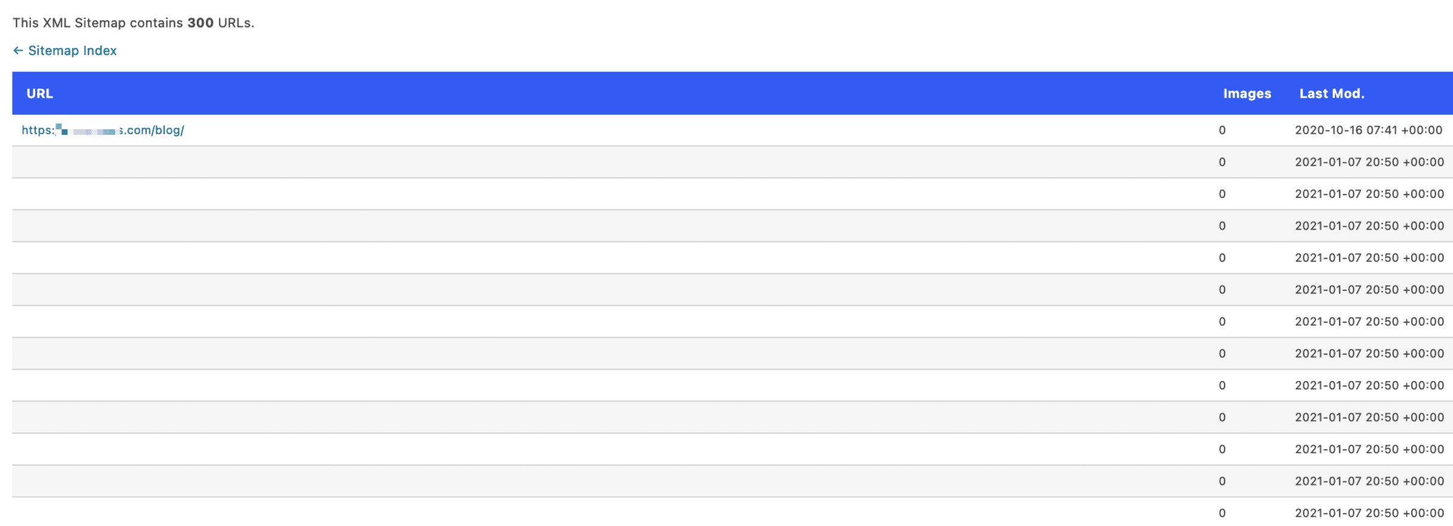Select the bold 300 URL count text

point(199,23)
